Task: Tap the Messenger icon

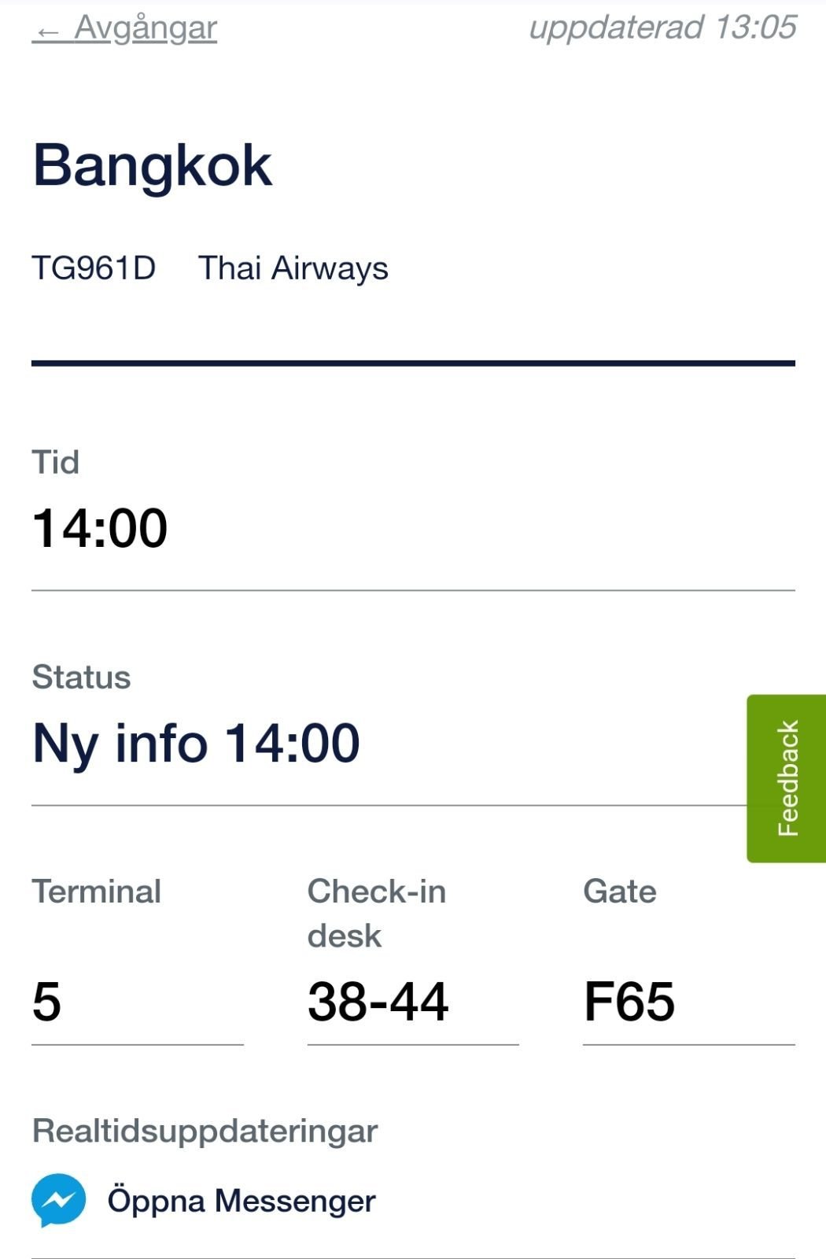Action: (59, 1200)
